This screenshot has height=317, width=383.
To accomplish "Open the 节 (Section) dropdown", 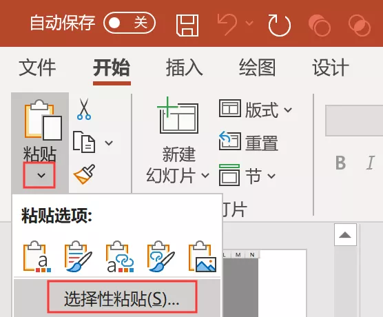I will (247, 175).
